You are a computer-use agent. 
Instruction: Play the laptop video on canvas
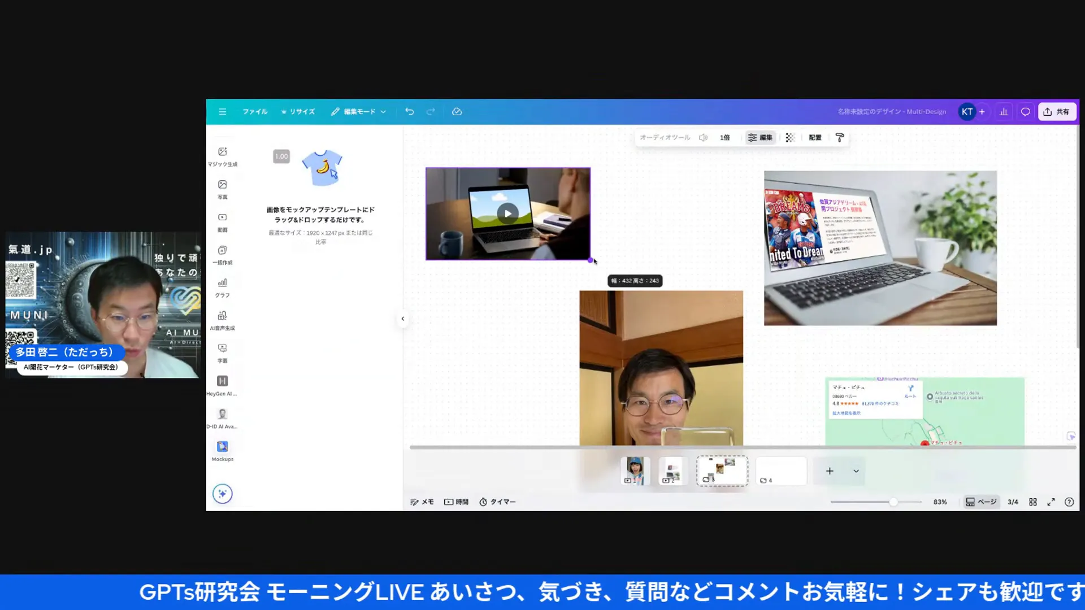coord(507,213)
